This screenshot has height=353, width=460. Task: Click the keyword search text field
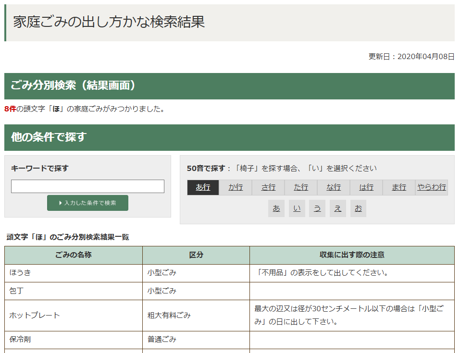point(87,186)
